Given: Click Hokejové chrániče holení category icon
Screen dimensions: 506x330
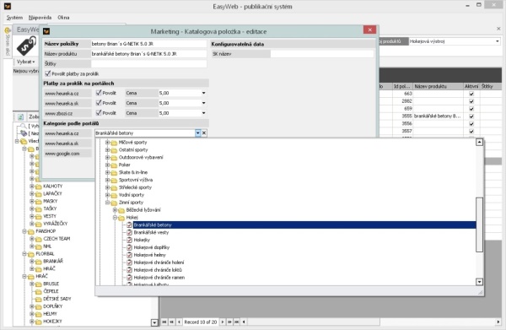Looking at the screenshot, I should [129, 262].
